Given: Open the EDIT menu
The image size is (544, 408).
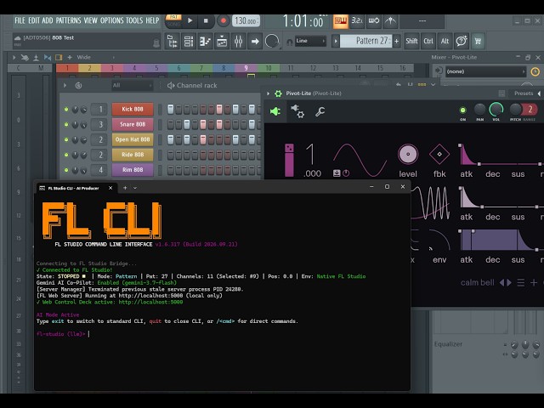Looking at the screenshot, I should (34, 20).
